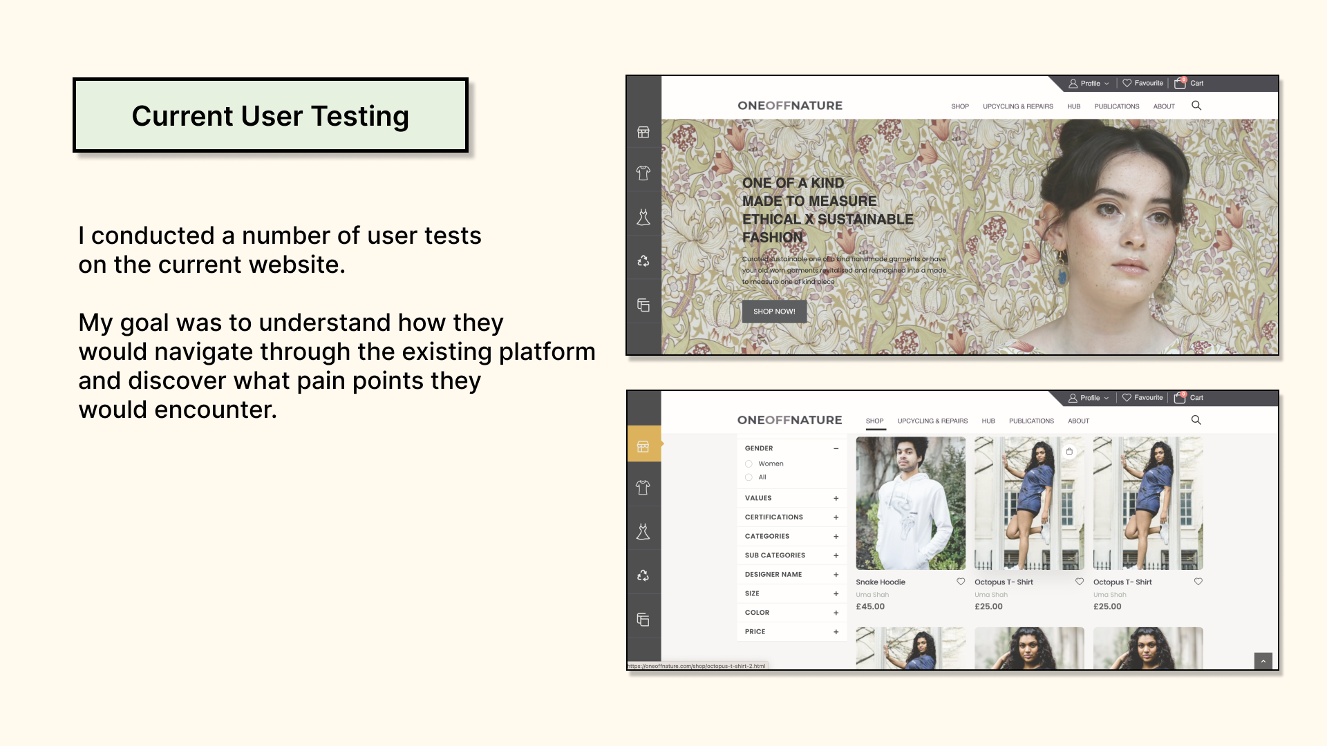Favourite the first Octopus T-Shirt heart
This screenshot has width=1327, height=746.
click(x=1080, y=582)
